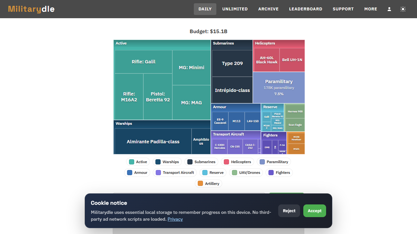Select the Scan Eagle drone cell
The image size is (417, 234).
point(295,125)
